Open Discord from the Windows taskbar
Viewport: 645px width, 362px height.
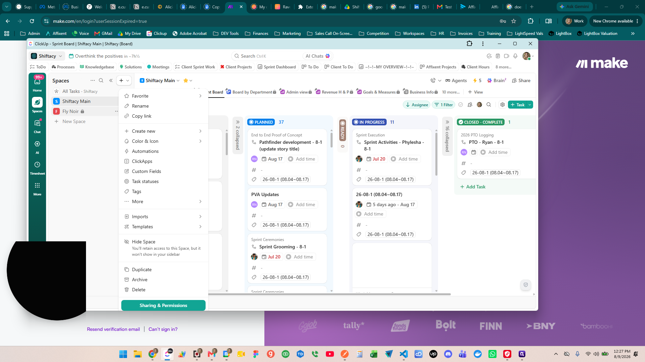pos(448,354)
